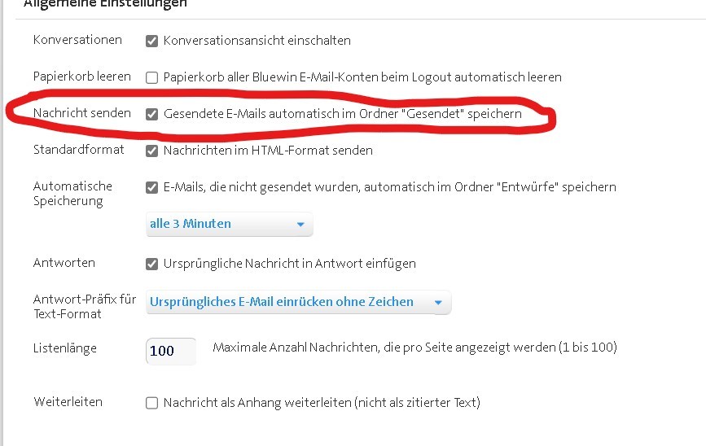Click the "Allgemeine Einstellungen" section heading
The height and width of the screenshot is (446, 706).
[x=105, y=4]
